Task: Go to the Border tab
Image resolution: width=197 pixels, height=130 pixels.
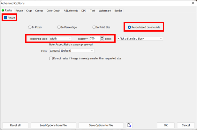Action: pos(118,11)
